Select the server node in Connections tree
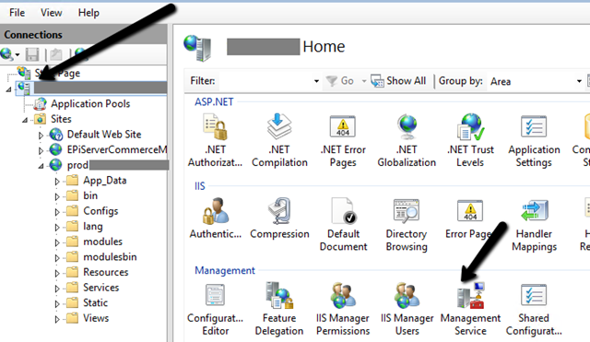 click(91, 88)
